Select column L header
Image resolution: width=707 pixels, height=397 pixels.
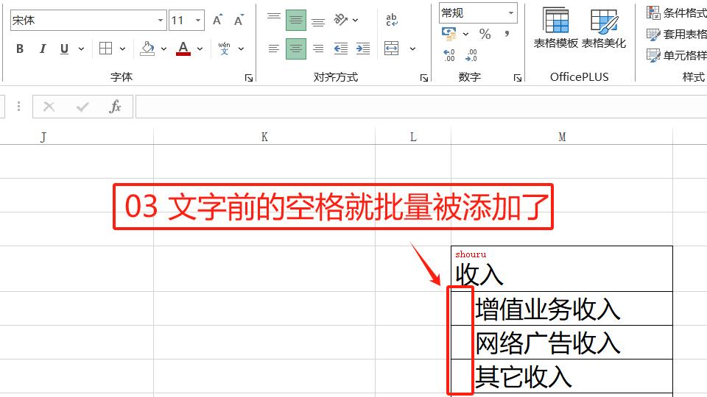413,137
